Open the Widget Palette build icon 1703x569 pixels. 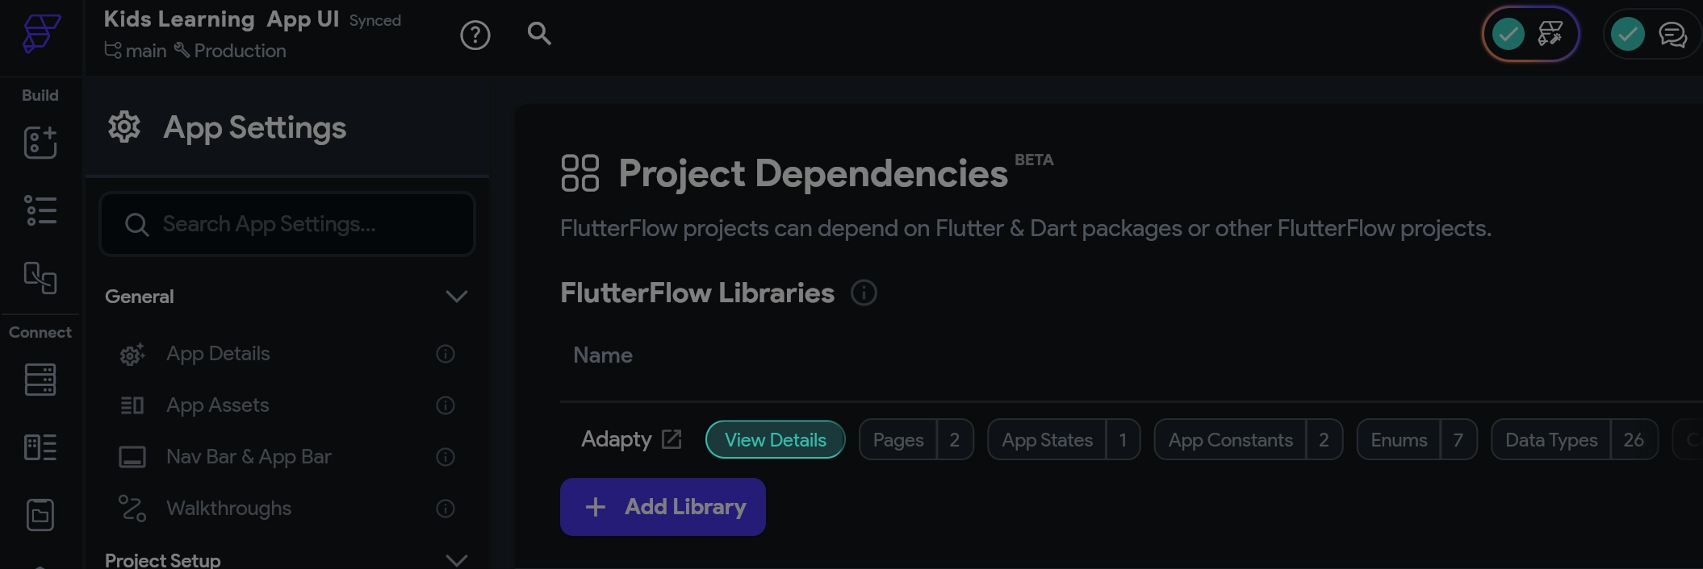(40, 143)
